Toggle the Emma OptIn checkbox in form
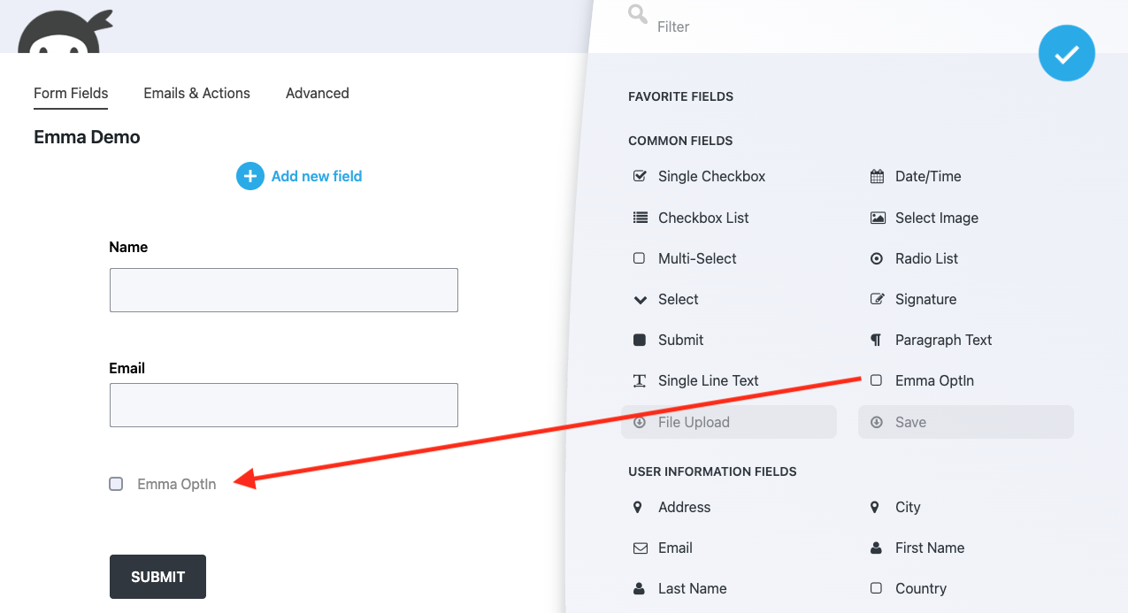Viewport: 1128px width, 613px height. [x=116, y=484]
